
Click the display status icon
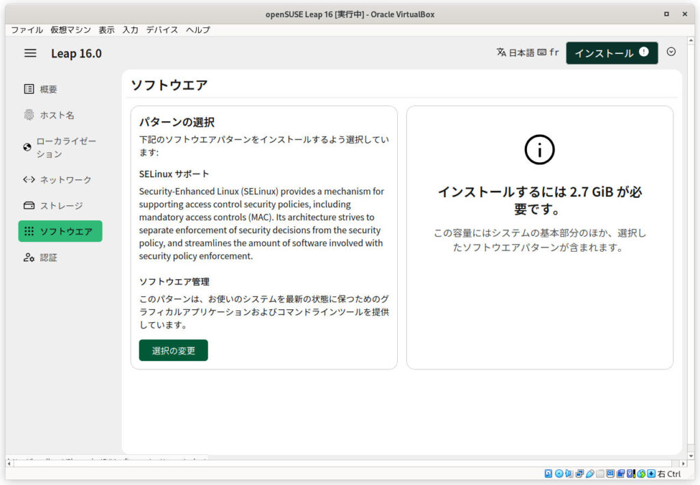610,473
